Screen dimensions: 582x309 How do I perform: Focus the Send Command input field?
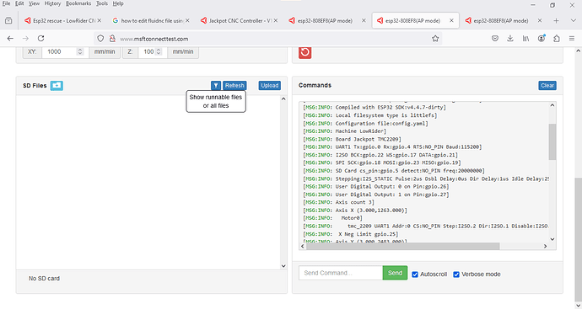[341, 273]
